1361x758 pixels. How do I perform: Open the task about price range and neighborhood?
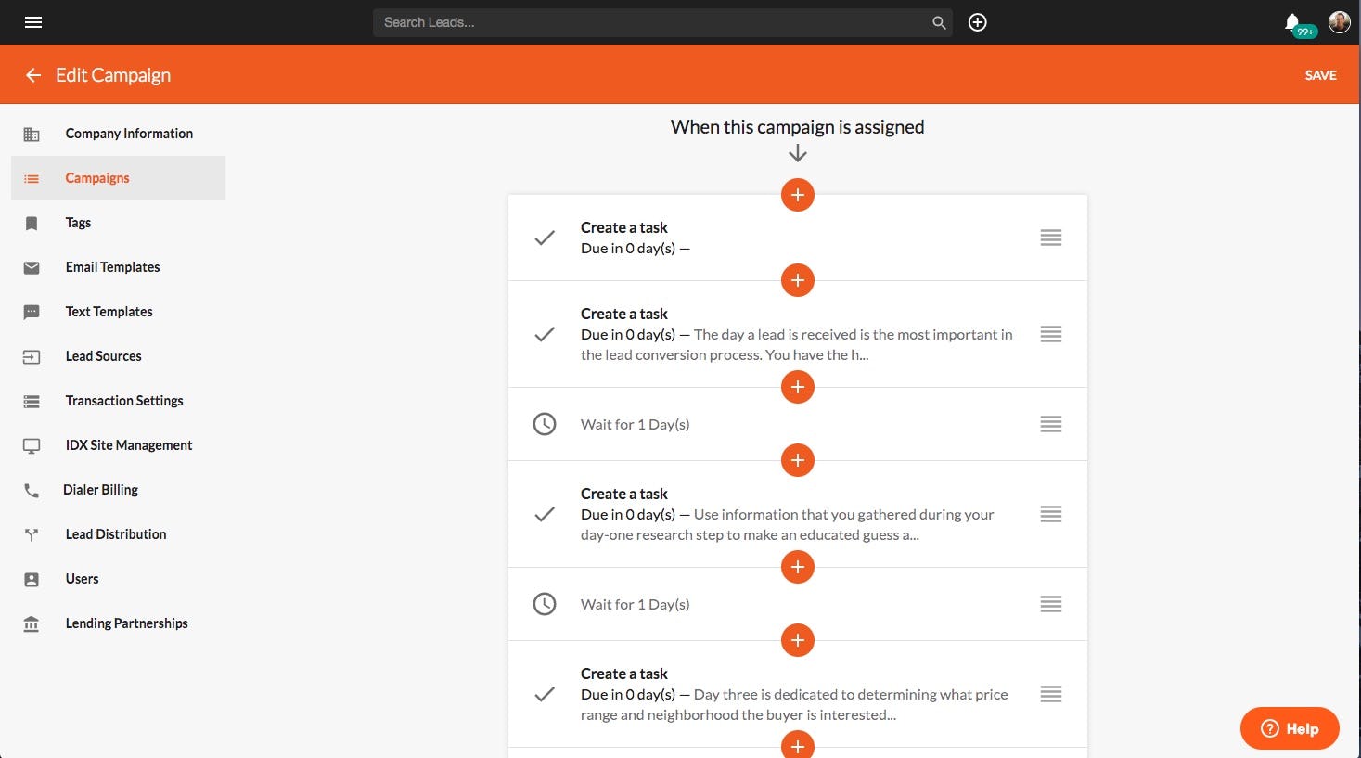click(793, 695)
